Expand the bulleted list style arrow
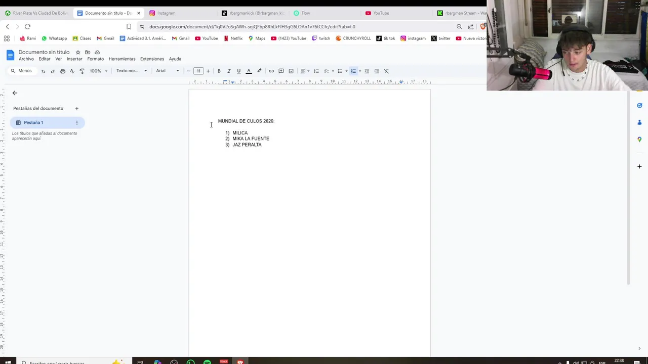 (346, 71)
